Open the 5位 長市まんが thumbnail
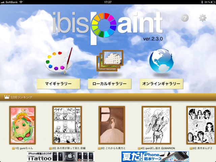This screenshot has height=162, width=216. 201,125
